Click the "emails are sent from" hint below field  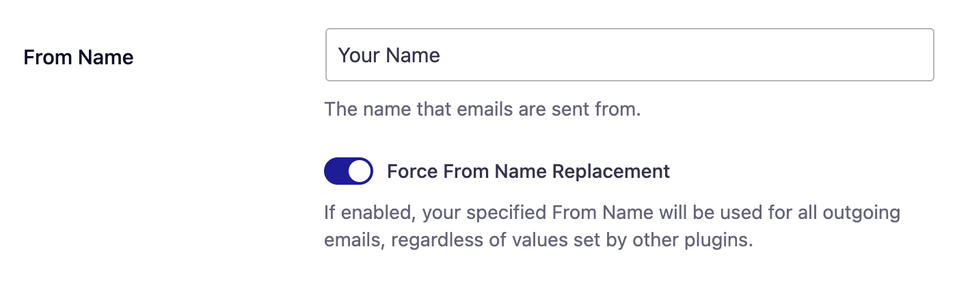coord(541,109)
